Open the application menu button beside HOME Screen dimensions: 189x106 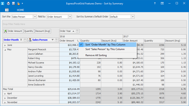coord(7,10)
